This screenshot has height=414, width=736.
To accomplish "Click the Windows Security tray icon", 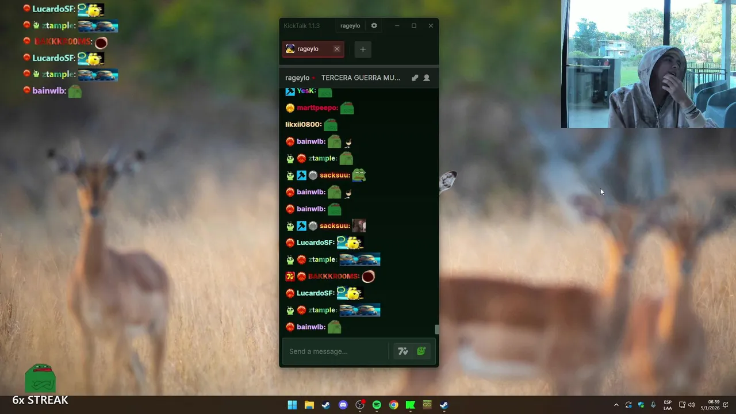I will pos(641,405).
